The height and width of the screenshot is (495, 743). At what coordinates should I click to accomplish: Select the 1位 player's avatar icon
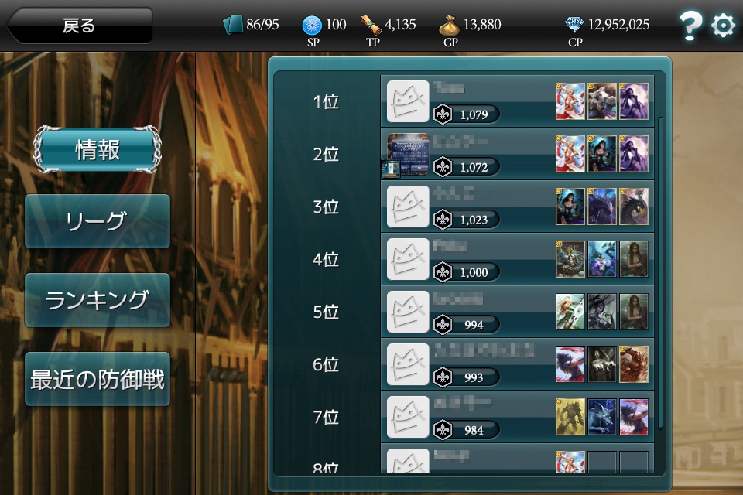[408, 101]
